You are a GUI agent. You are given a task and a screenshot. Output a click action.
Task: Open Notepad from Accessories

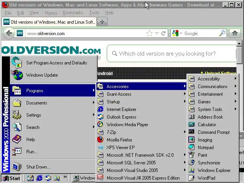coord(213,148)
